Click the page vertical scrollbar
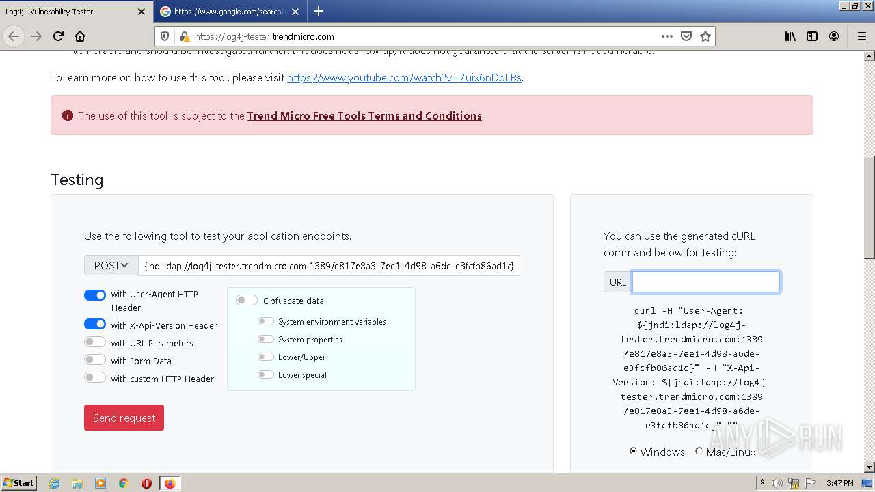875x492 pixels. [869, 206]
